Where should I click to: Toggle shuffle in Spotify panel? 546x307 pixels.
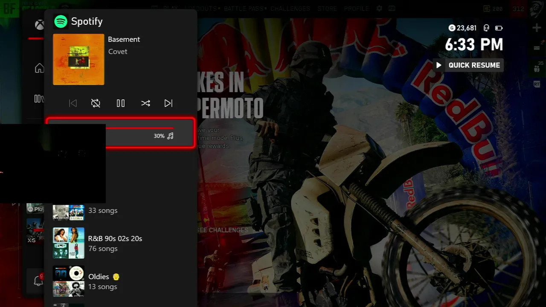point(145,103)
